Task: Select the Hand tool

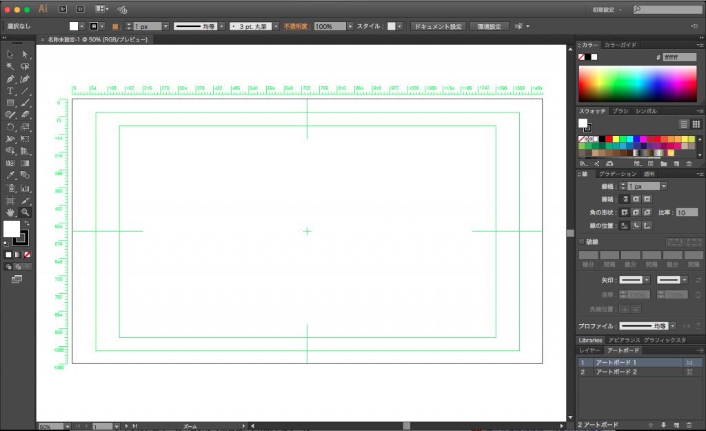Action: (10, 212)
